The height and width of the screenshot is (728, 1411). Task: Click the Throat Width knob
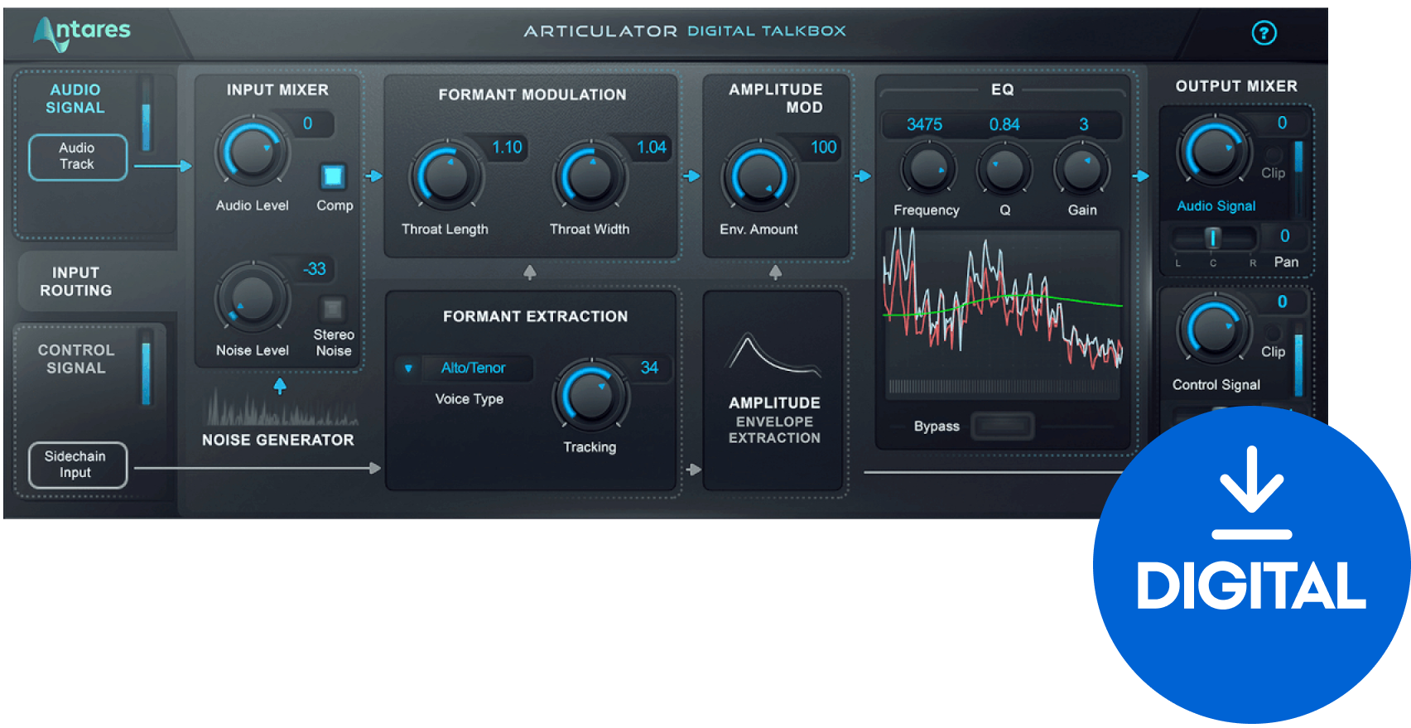[590, 176]
